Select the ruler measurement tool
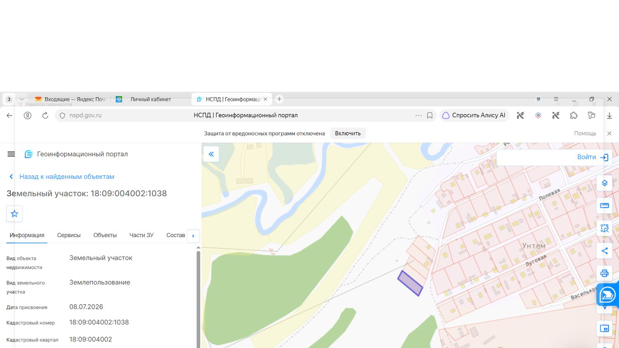 pyautogui.click(x=604, y=205)
